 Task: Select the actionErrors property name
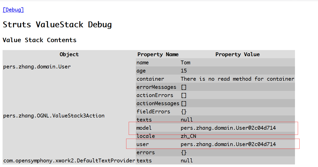point(155,95)
